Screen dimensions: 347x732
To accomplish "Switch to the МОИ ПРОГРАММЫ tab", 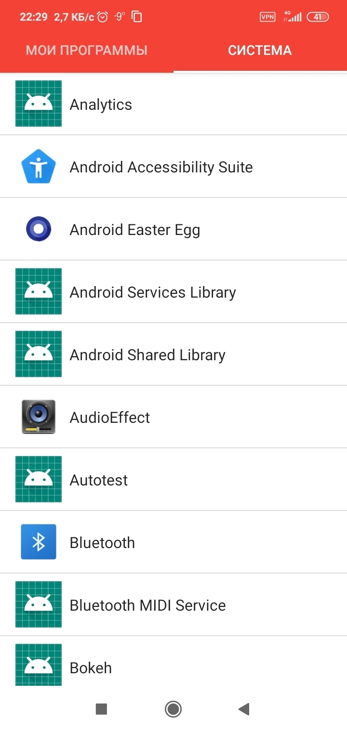I will (87, 50).
